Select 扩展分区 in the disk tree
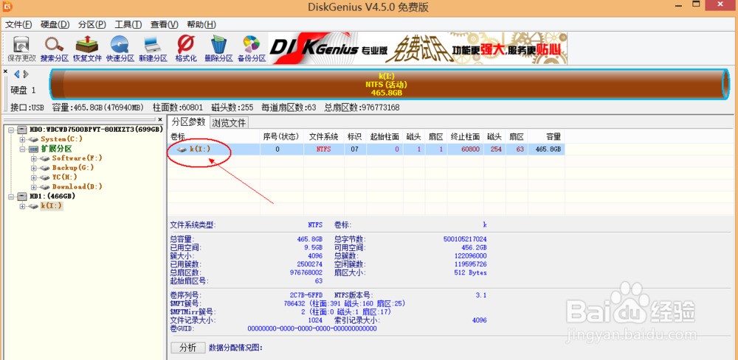This screenshot has height=360, width=738. point(56,149)
